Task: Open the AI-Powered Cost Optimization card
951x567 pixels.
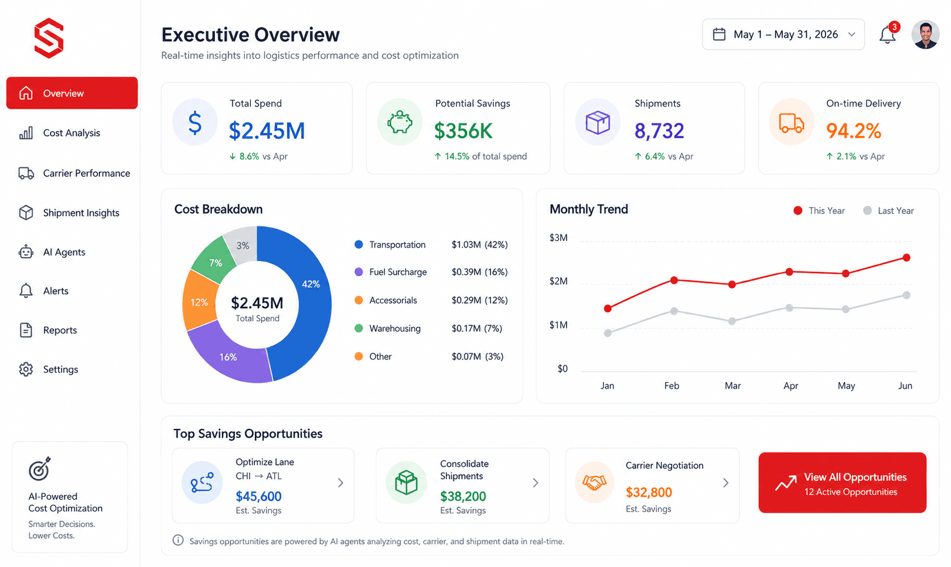Action: pos(70,497)
